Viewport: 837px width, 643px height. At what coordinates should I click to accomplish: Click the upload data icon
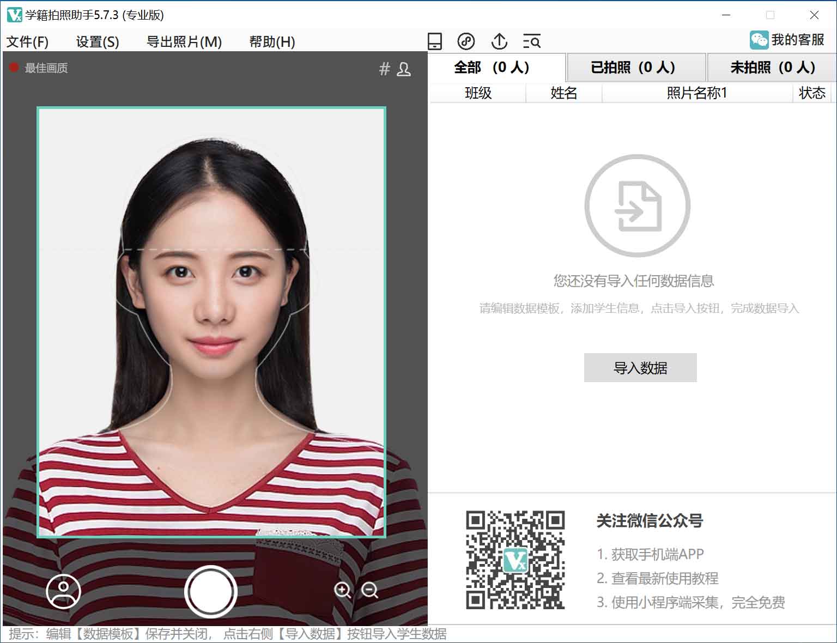coord(499,41)
